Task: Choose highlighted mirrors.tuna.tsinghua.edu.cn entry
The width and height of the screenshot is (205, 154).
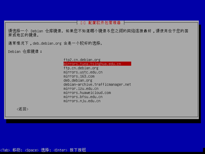Action: pyautogui.click(x=97, y=64)
